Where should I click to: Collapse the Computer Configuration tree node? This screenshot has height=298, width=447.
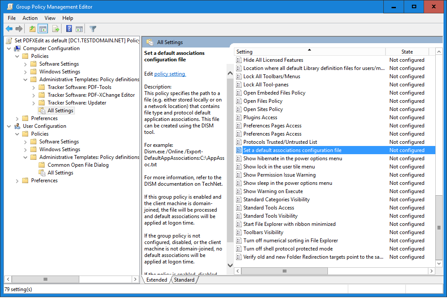click(9, 49)
